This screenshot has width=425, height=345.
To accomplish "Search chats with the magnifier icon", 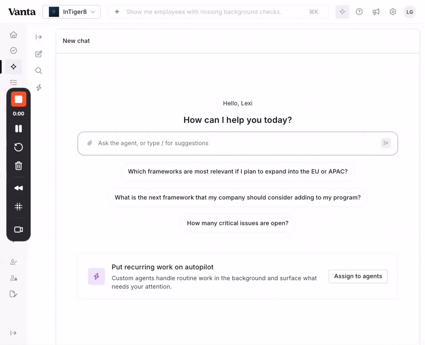I will pos(39,71).
